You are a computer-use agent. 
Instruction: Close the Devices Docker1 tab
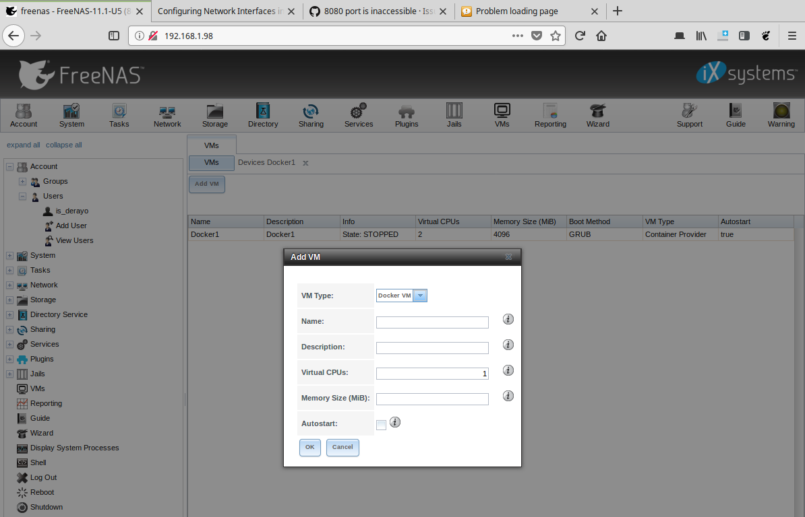[305, 163]
